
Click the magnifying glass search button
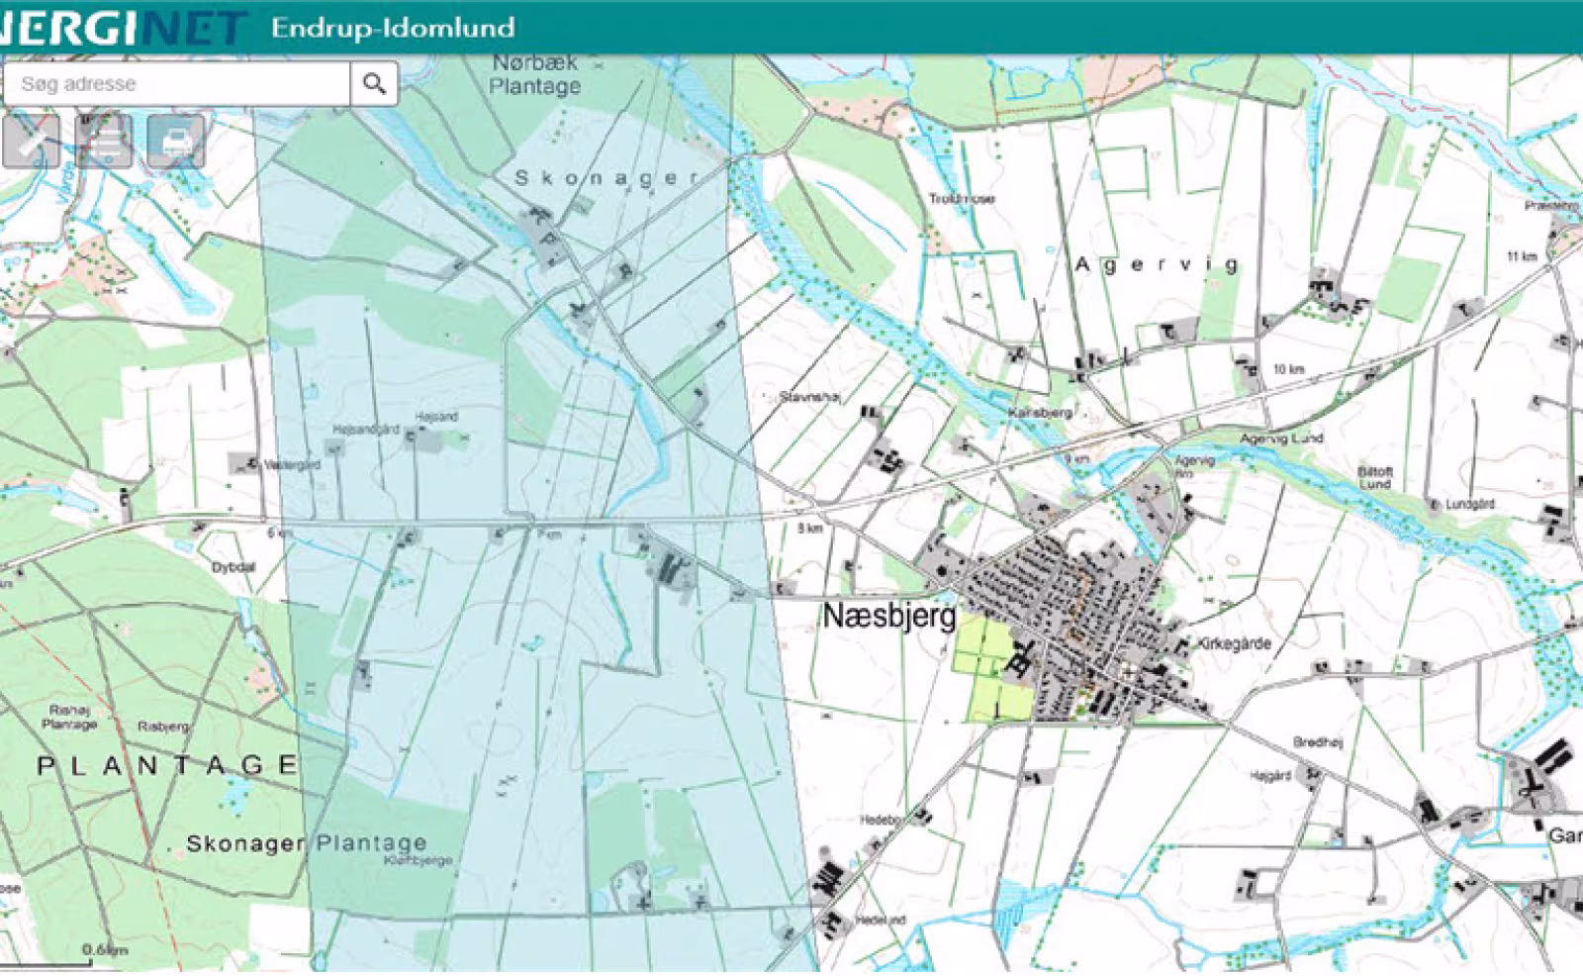click(374, 84)
